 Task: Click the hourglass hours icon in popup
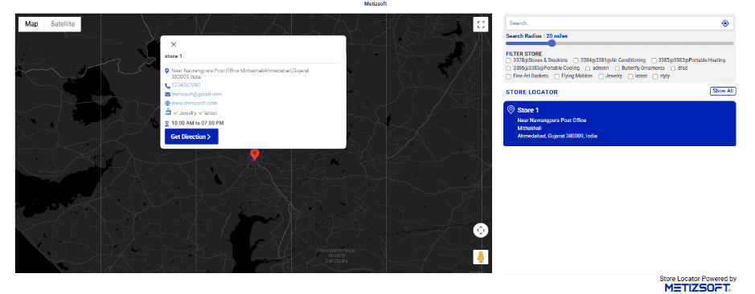[x=167, y=123]
